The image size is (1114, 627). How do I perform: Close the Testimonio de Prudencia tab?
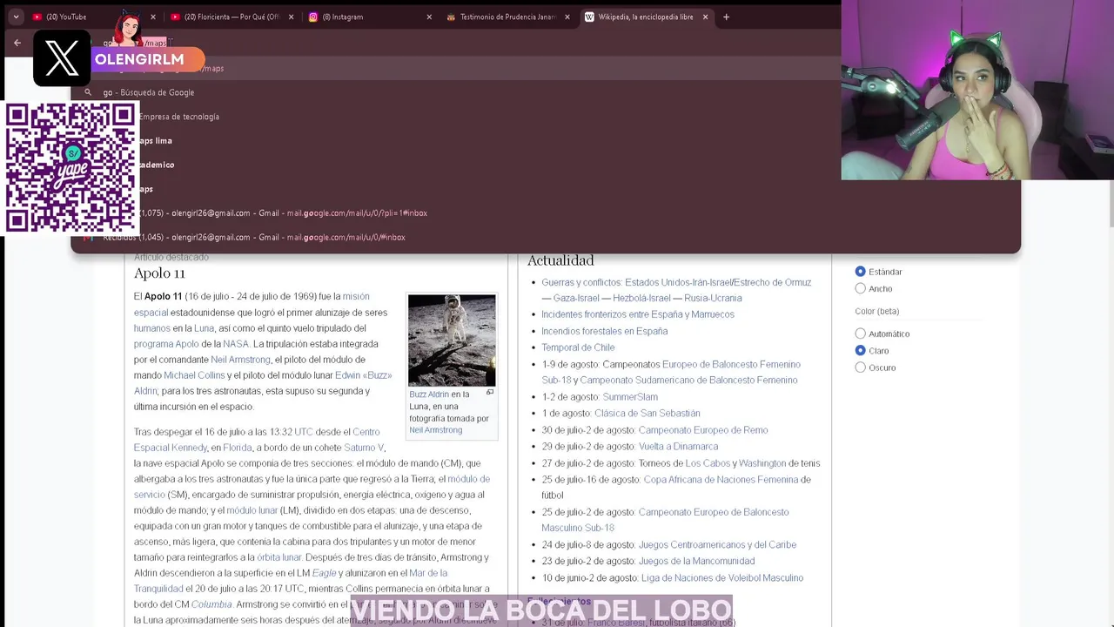coord(567,17)
